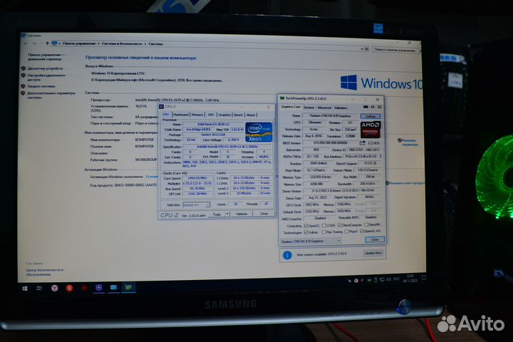Switch to the System window taskbar icon
The height and width of the screenshot is (342, 513).
pyautogui.click(x=113, y=287)
